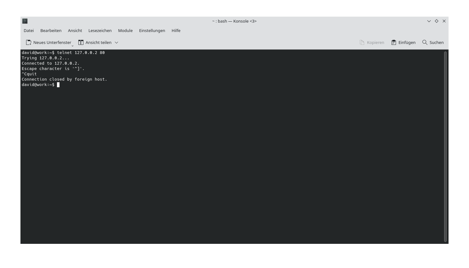This screenshot has width=469, height=268.
Task: Click the Hilfe menu for help
Action: [x=176, y=30]
